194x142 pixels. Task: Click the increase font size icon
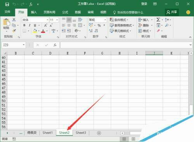coord(45,25)
